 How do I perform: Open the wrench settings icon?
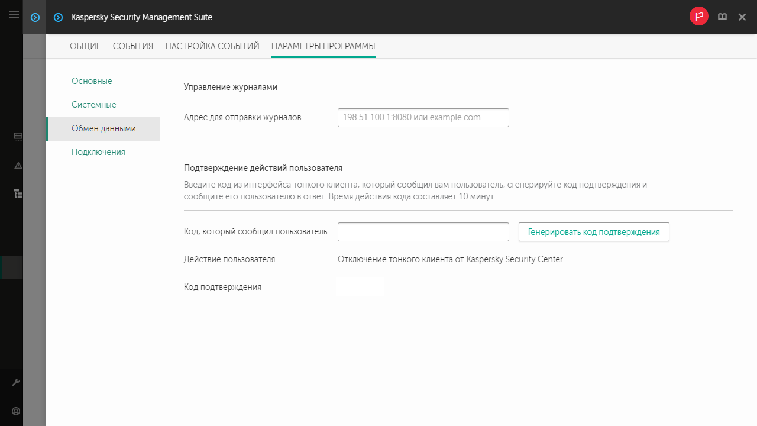coord(16,383)
